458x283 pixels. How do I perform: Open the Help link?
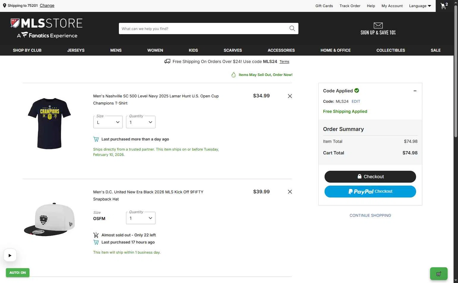pyautogui.click(x=371, y=6)
